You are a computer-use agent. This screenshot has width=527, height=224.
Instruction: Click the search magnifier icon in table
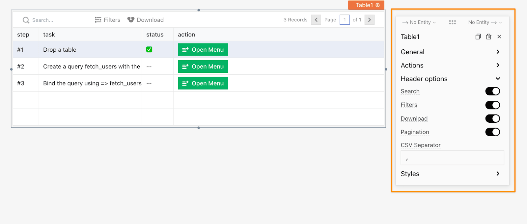click(26, 20)
